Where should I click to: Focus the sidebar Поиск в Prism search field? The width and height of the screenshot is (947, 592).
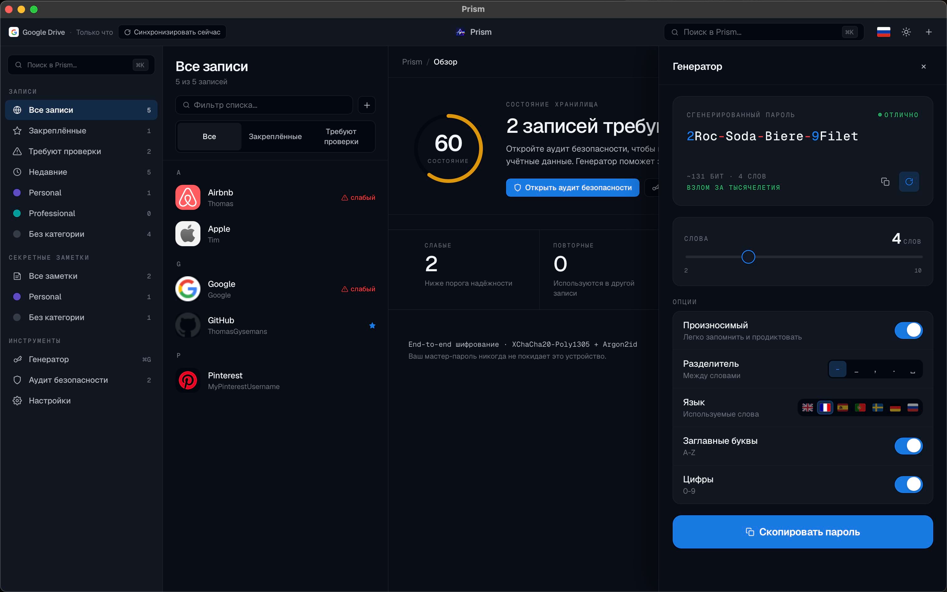81,65
